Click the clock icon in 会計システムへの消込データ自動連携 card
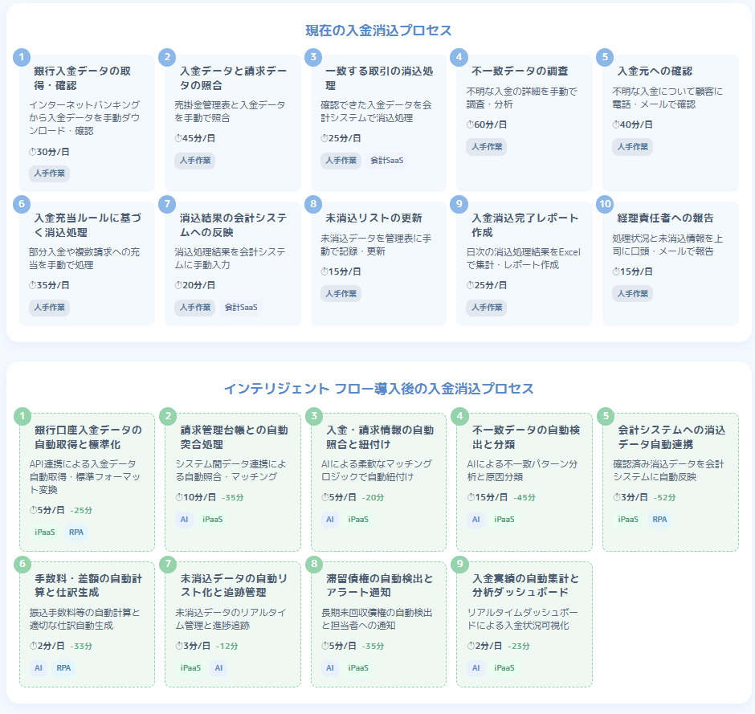 (x=617, y=497)
